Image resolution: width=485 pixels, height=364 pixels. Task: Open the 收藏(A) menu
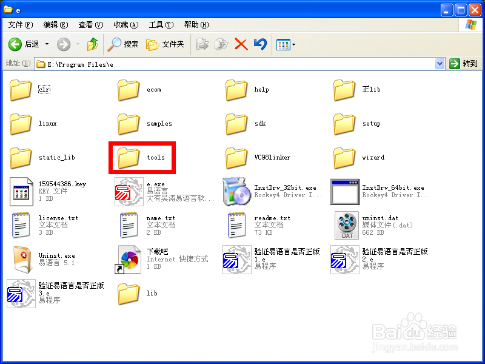pos(126,25)
